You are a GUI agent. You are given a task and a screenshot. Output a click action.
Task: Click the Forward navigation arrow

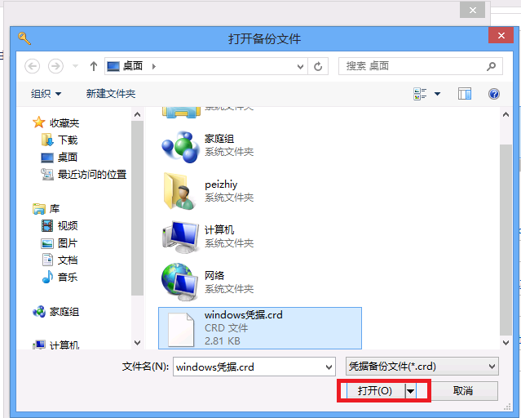tap(55, 66)
